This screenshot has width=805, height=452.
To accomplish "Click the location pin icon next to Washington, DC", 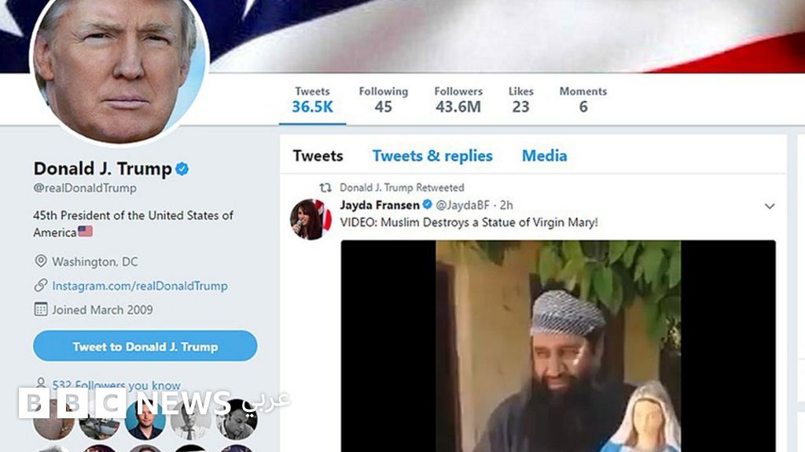I will click(x=41, y=261).
